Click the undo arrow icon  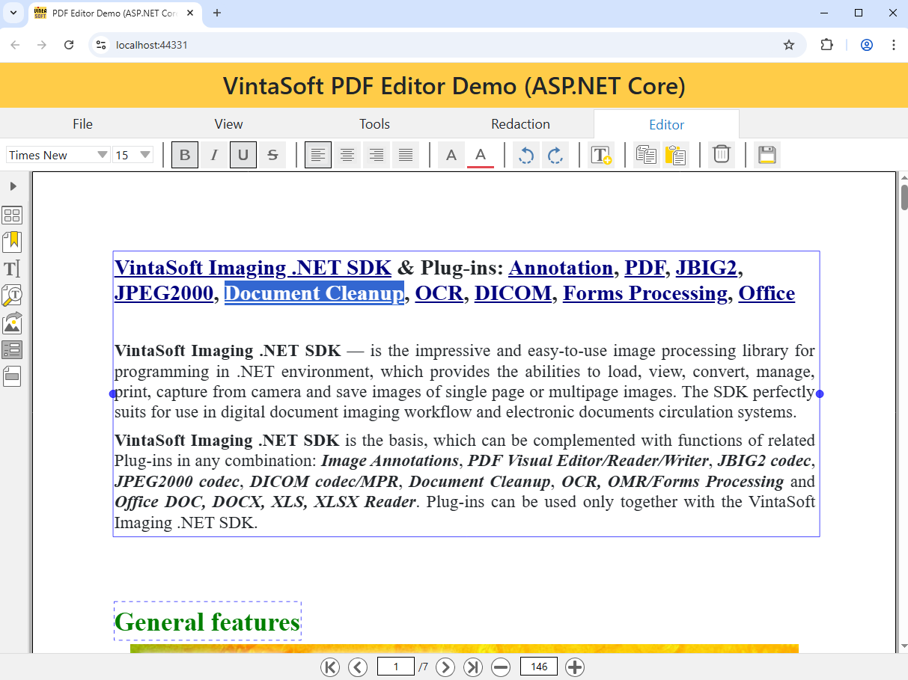pyautogui.click(x=526, y=155)
